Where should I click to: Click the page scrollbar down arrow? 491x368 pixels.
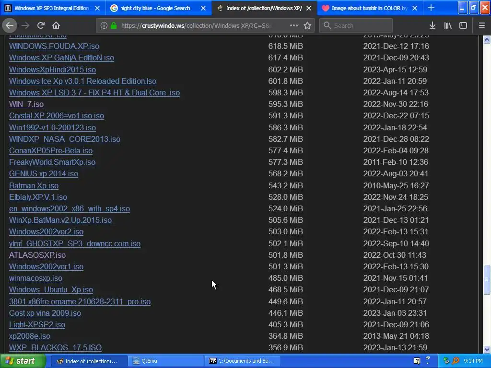pos(487,349)
